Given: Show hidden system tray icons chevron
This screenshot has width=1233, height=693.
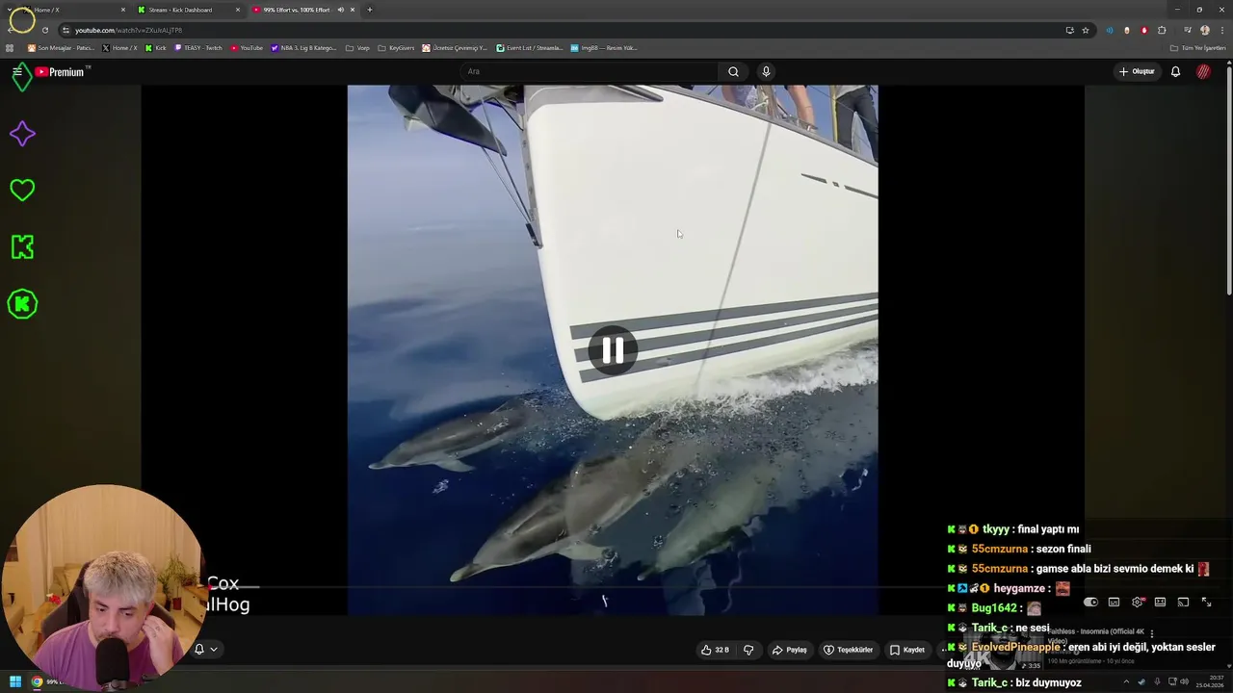Looking at the screenshot, I should point(1126,681).
